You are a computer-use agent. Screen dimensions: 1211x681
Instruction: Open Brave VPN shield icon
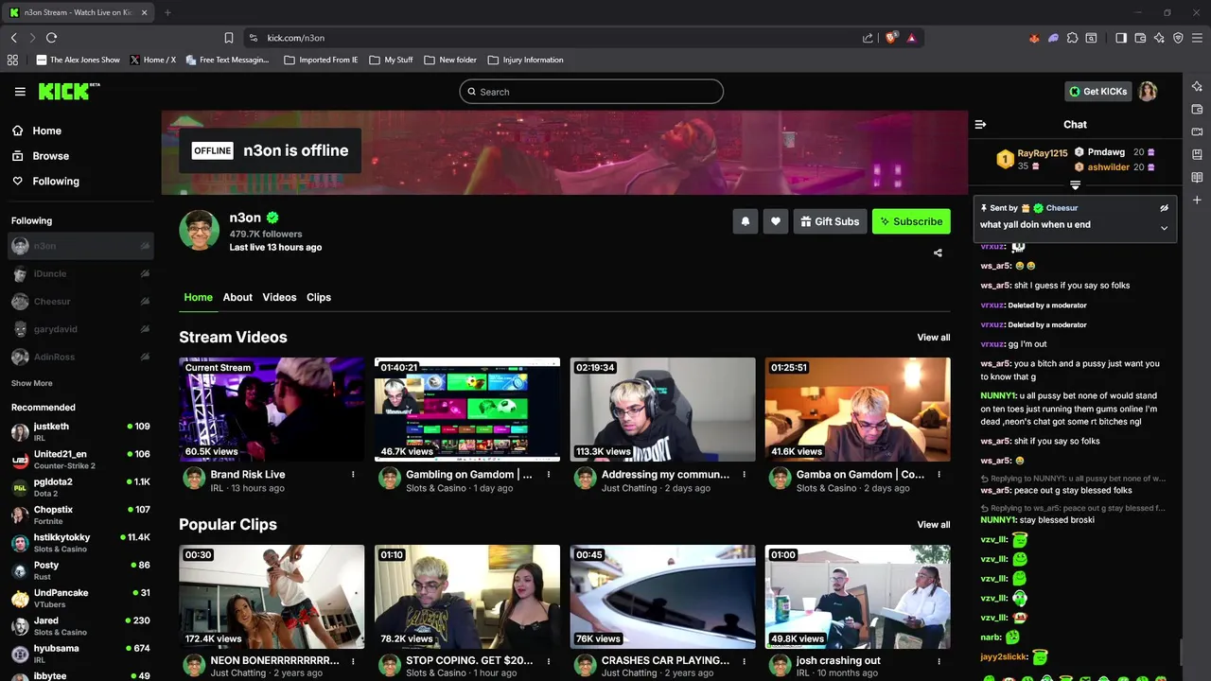[1178, 38]
